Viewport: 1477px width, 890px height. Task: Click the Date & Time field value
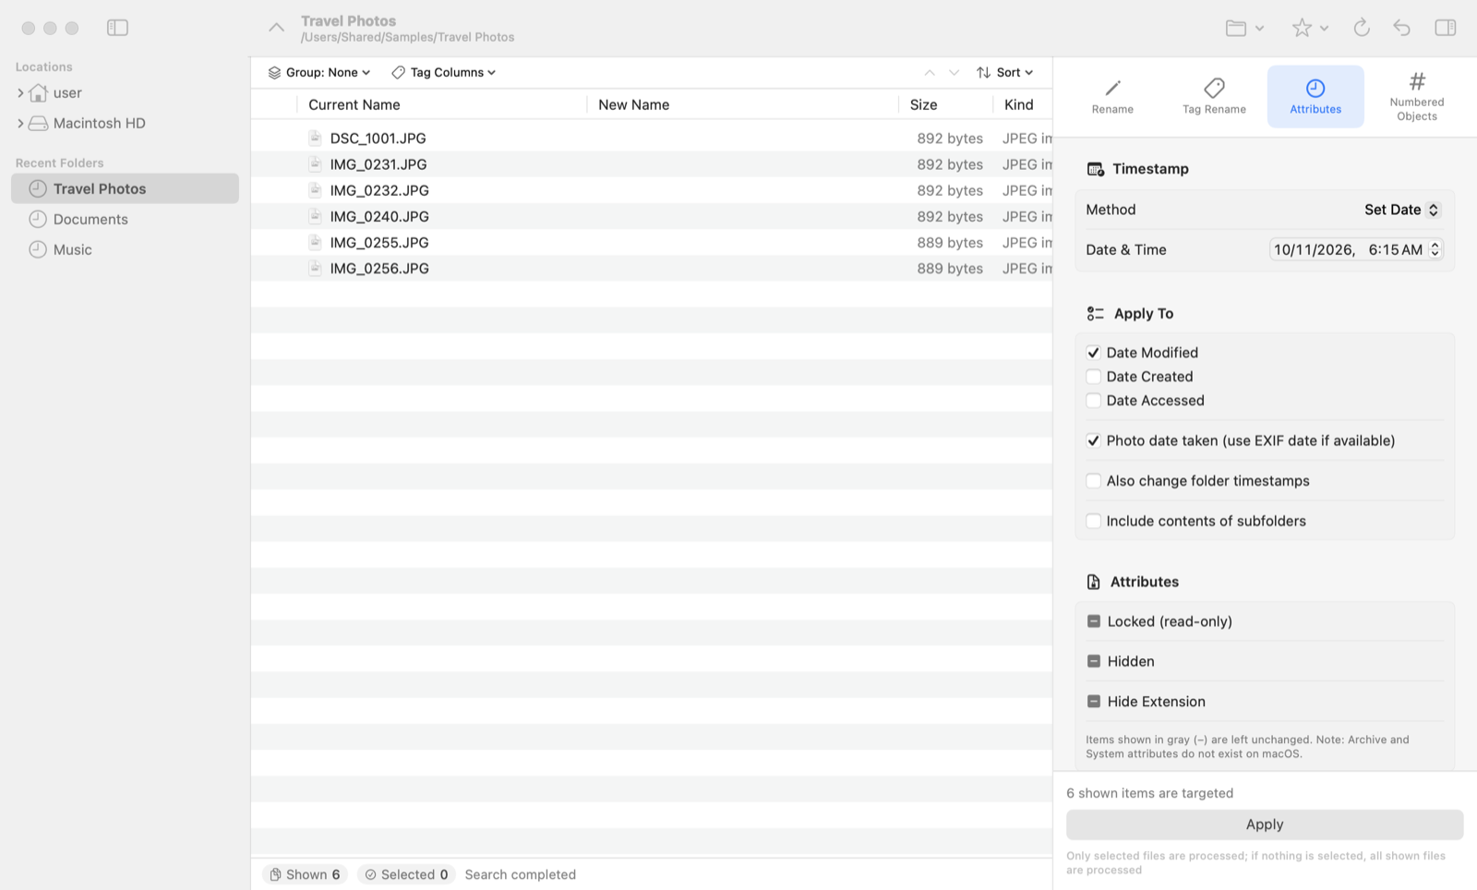(1348, 249)
